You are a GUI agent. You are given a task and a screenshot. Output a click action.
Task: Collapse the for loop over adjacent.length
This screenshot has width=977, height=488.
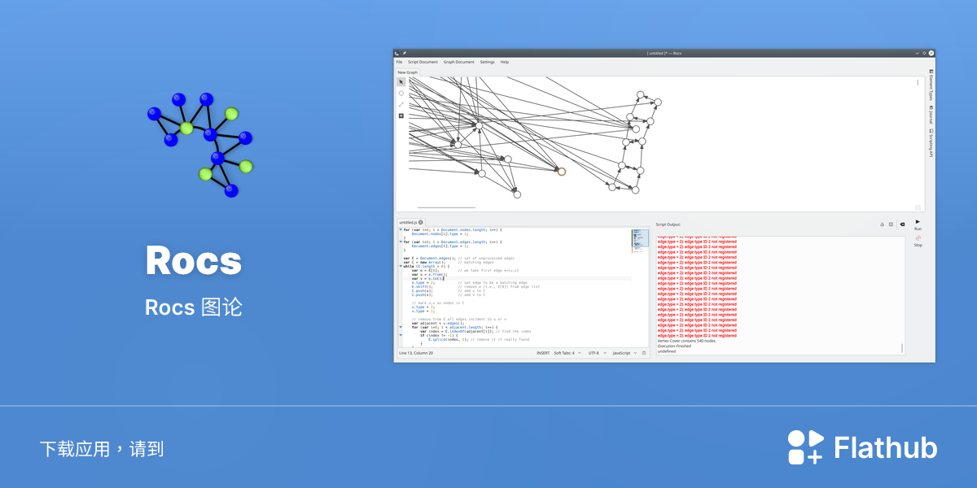coord(400,327)
